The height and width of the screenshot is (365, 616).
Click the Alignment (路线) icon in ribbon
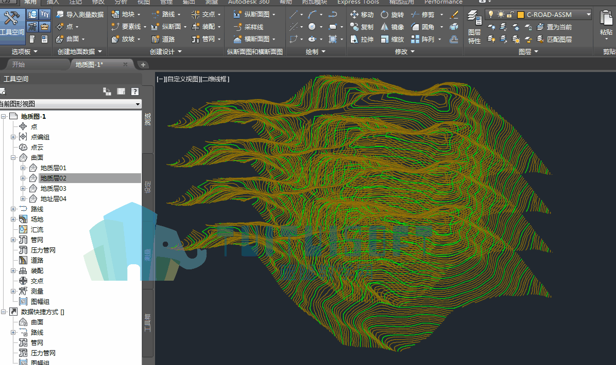pos(156,14)
